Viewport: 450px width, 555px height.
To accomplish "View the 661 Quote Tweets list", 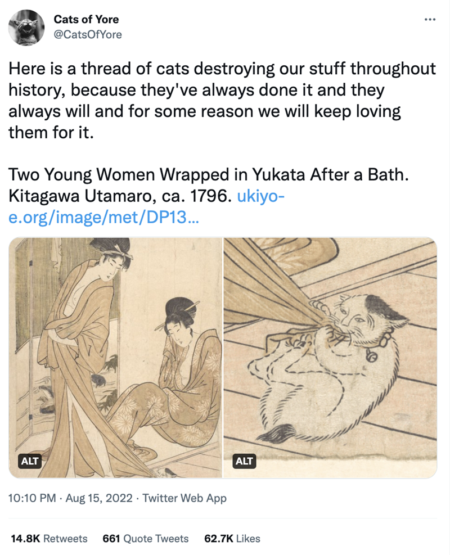I will click(x=146, y=539).
